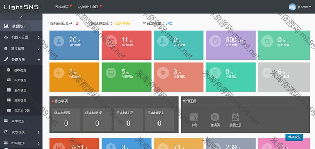Click the 保存设置 button

(294, 137)
